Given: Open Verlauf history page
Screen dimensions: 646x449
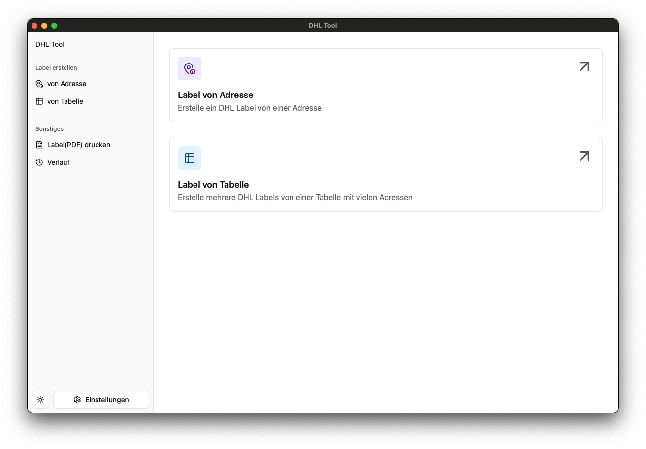Looking at the screenshot, I should [x=91, y=162].
